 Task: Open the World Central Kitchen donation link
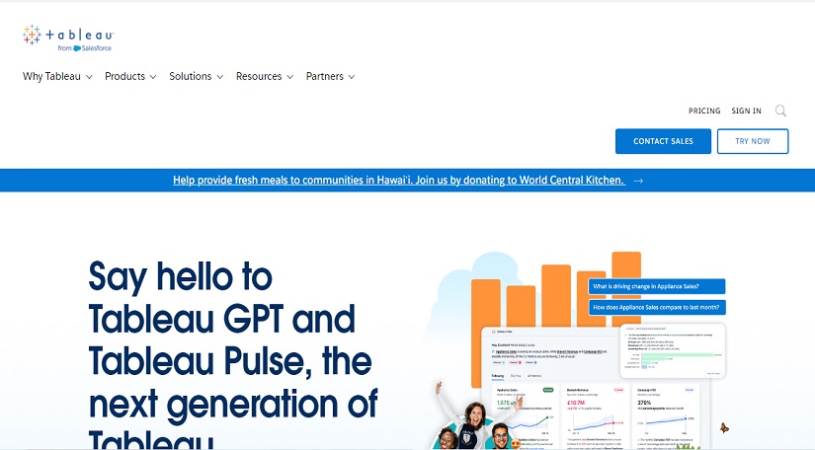[x=399, y=181]
